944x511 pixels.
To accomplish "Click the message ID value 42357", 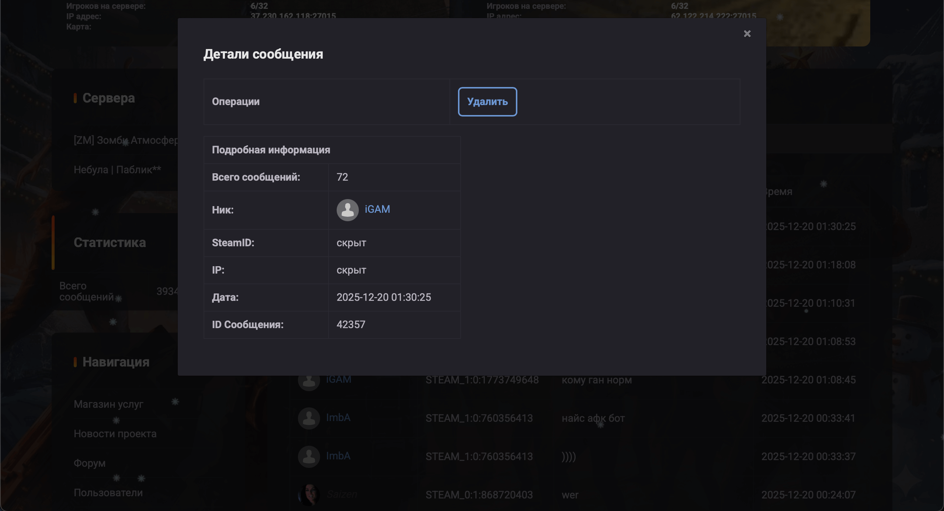I will [x=351, y=325].
